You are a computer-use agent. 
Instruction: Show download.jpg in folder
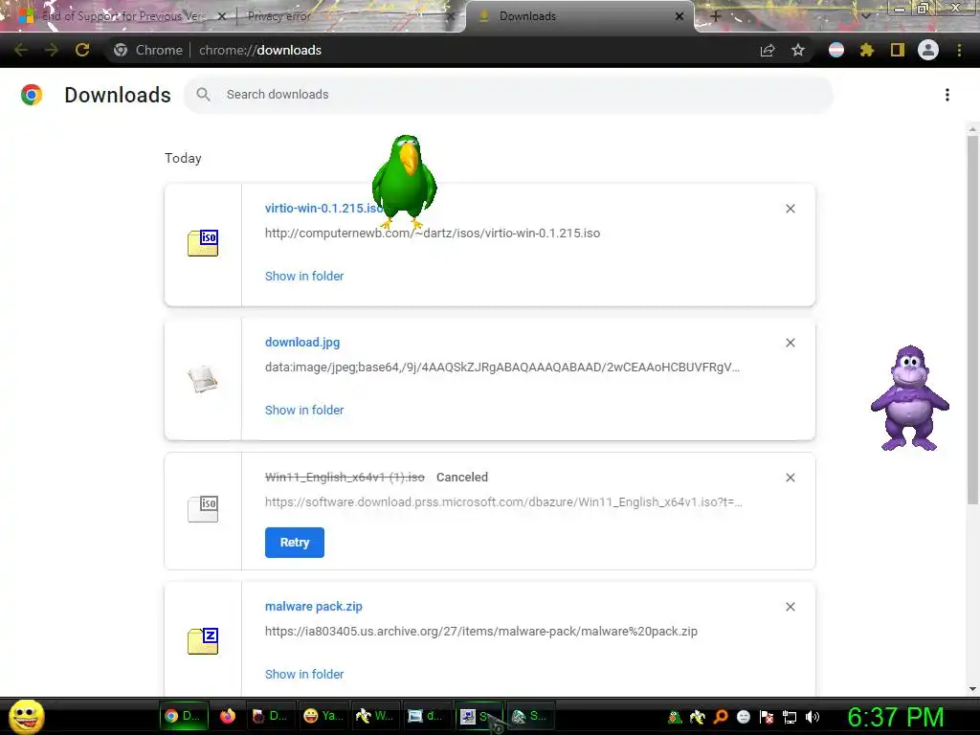(x=304, y=410)
